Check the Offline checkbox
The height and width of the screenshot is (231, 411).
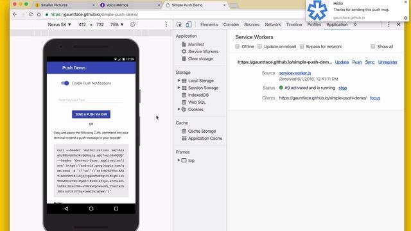[x=237, y=46]
